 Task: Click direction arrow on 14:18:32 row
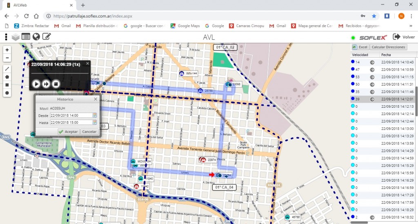click(x=372, y=217)
